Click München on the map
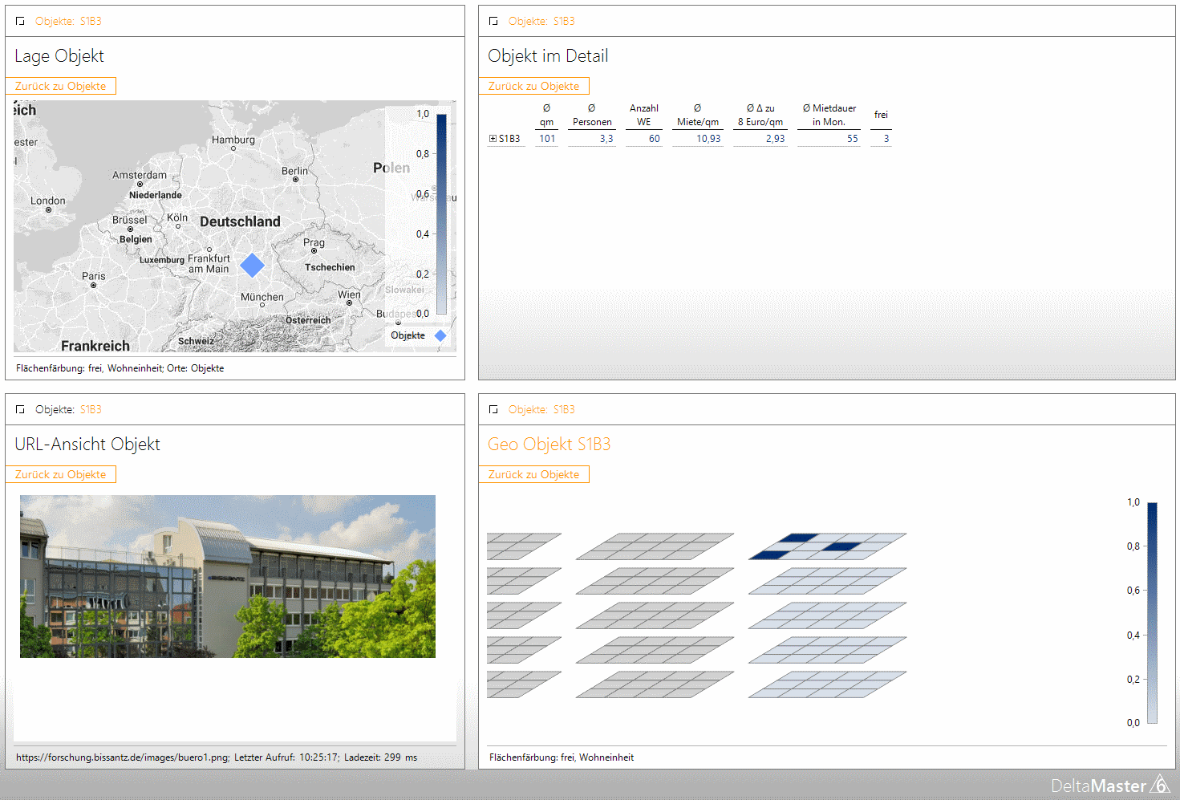 [x=262, y=297]
